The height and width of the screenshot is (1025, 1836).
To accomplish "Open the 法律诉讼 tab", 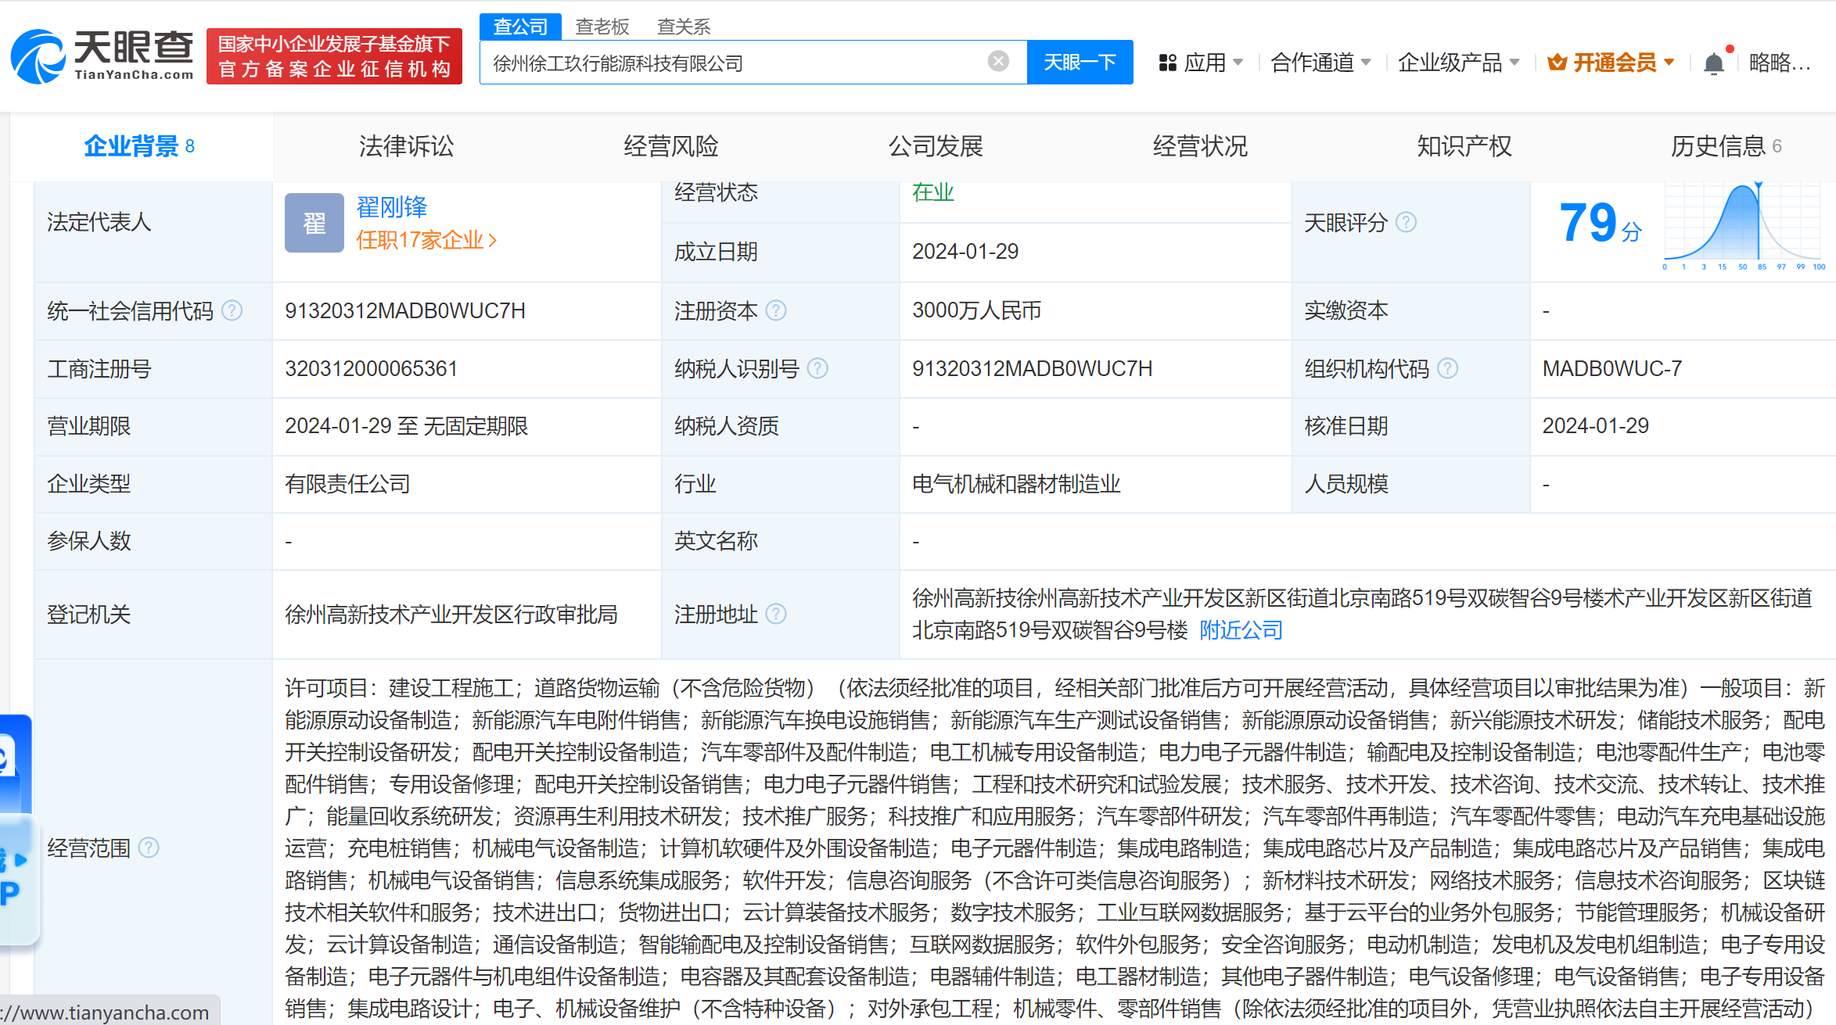I will (406, 146).
